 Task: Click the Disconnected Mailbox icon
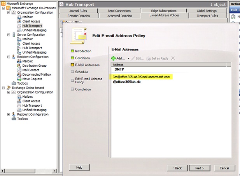pos(19,74)
